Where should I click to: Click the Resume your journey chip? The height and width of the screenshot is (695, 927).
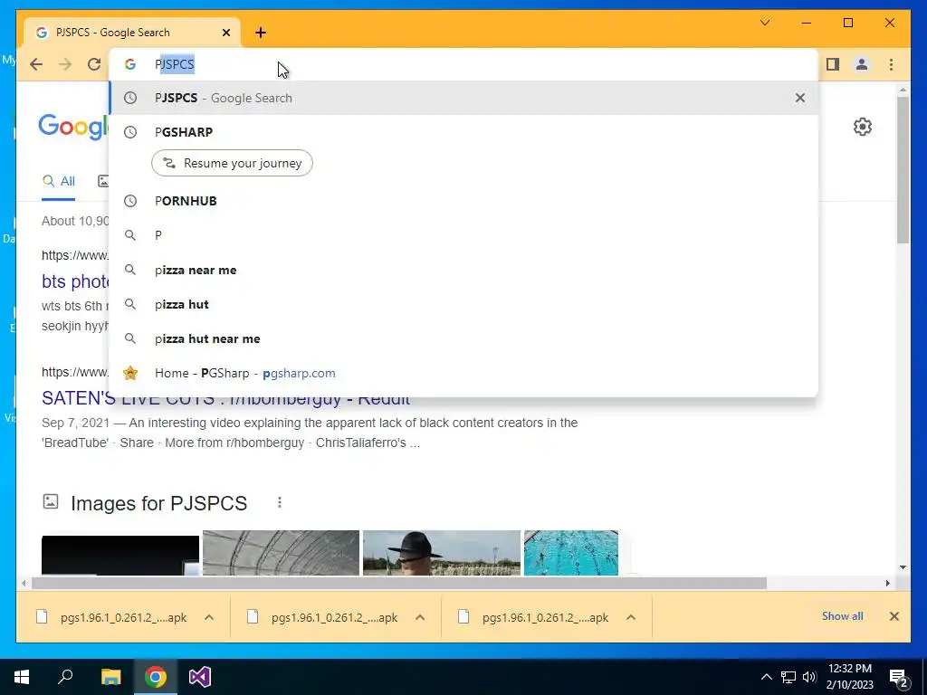[x=232, y=163]
